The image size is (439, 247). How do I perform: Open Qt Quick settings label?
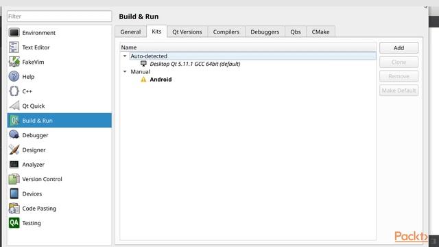click(34, 106)
